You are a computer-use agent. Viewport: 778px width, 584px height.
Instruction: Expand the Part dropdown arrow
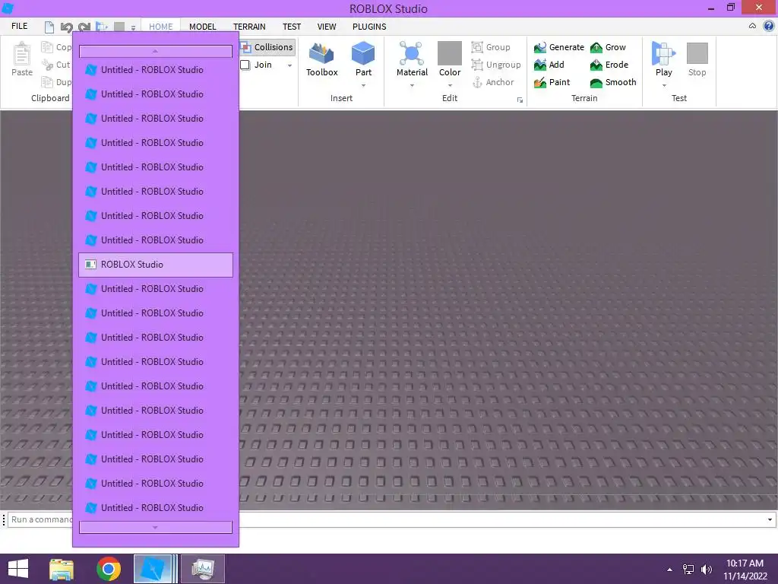click(364, 85)
